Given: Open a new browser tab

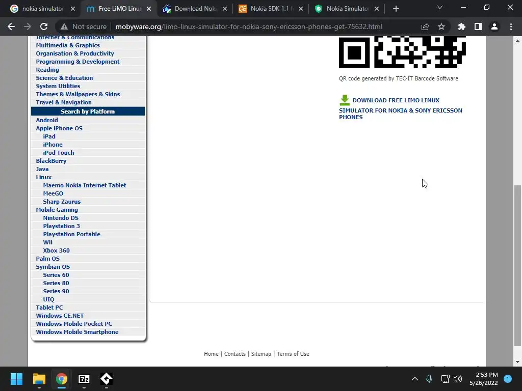Looking at the screenshot, I should click(396, 9).
